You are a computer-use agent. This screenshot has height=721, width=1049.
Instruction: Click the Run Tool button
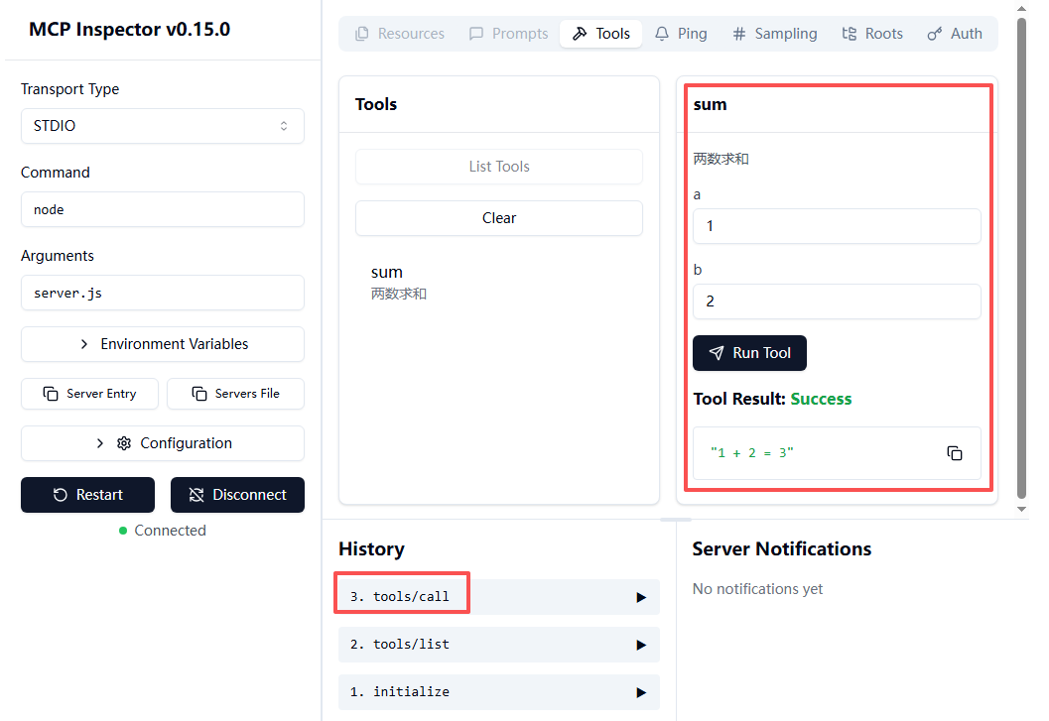(749, 353)
